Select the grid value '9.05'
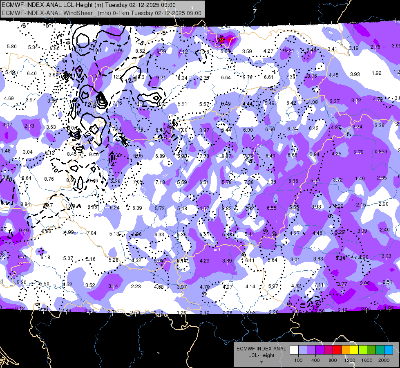 118,51
